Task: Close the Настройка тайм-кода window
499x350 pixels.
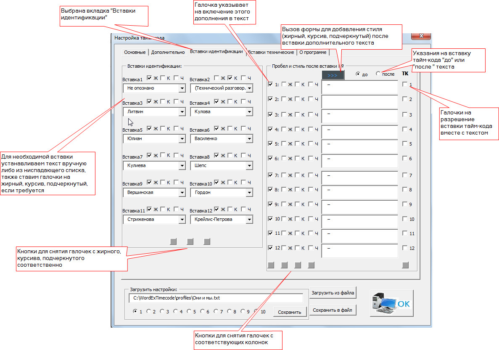Action: (421, 36)
